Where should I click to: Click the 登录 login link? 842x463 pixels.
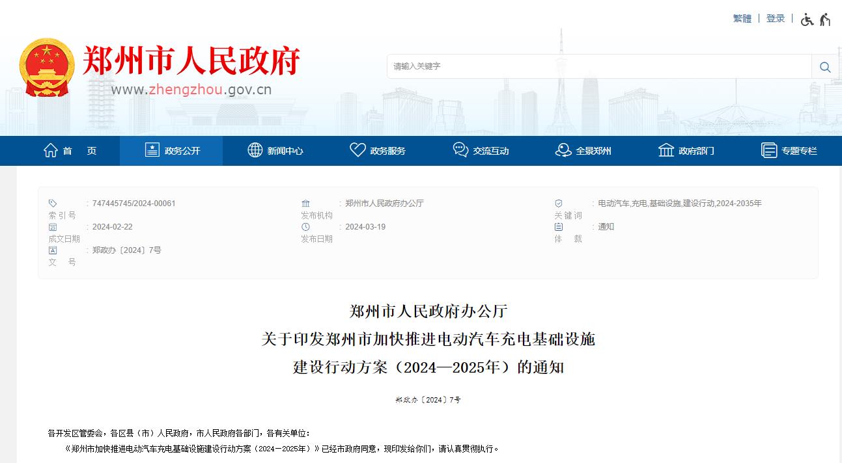point(775,19)
